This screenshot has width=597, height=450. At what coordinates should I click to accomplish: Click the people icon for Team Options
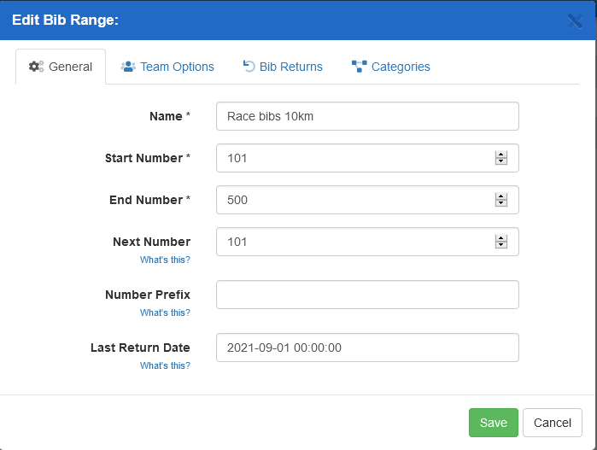tap(128, 67)
